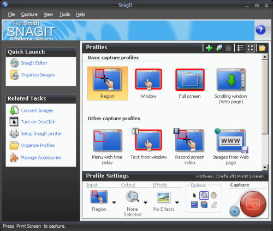Click the green plus add profile icon
The height and width of the screenshot is (231, 273).
(x=209, y=48)
